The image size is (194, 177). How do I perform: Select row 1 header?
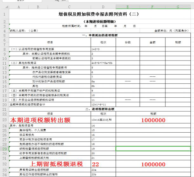point(4,14)
